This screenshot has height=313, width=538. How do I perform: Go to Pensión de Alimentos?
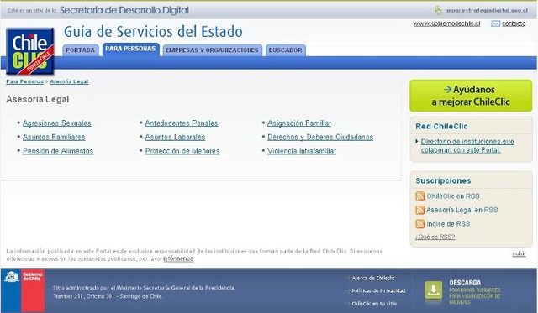click(58, 151)
